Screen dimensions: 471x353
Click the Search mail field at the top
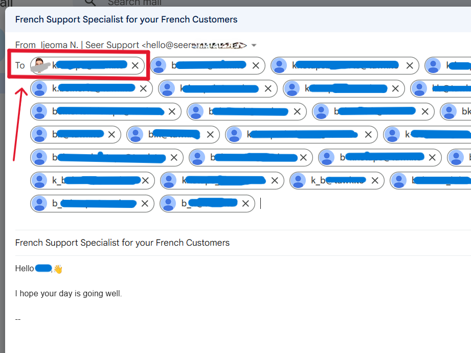point(135,3)
